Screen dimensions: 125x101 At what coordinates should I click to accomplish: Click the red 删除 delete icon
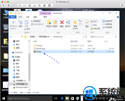(x=62, y=22)
